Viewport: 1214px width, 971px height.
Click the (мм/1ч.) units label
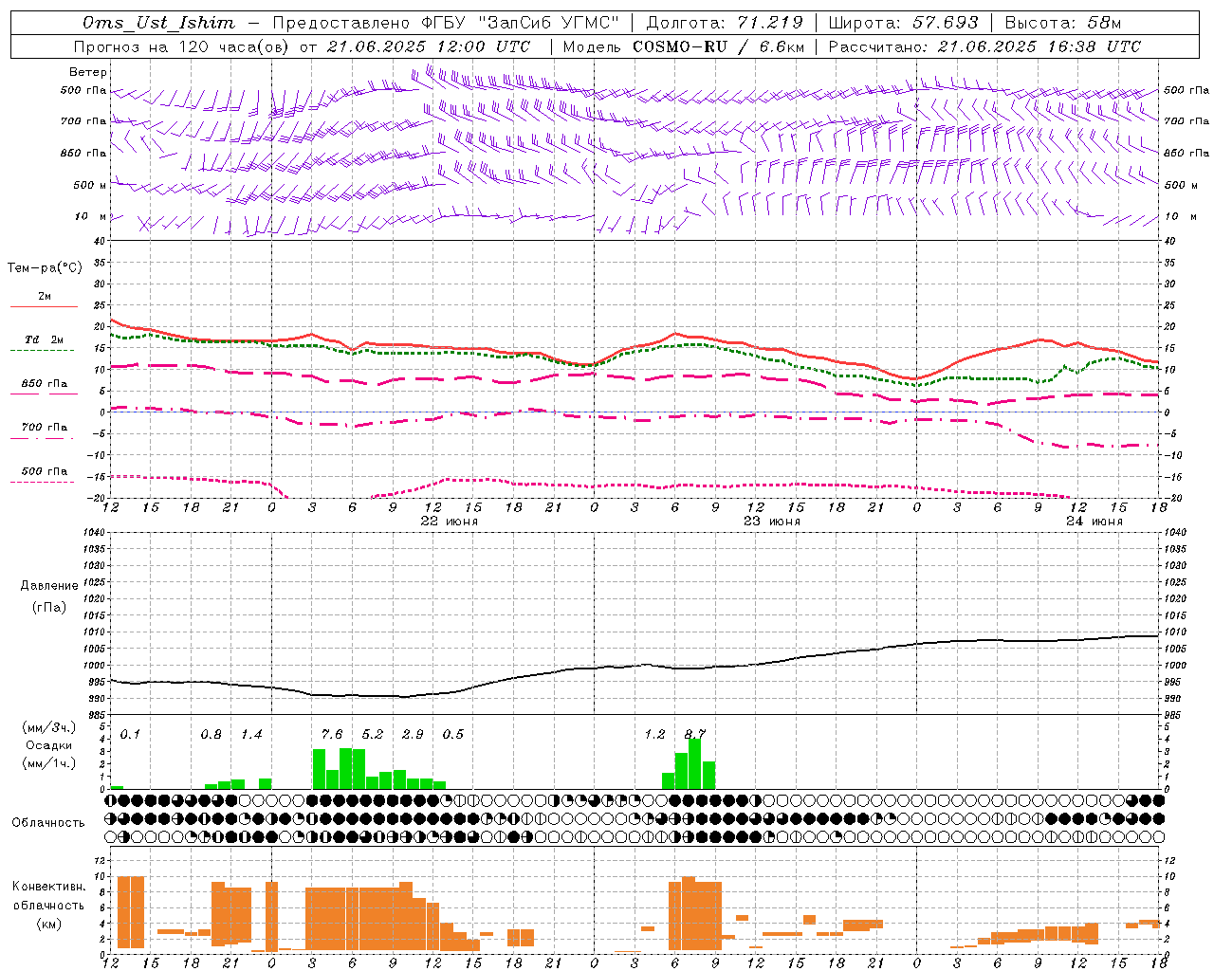[x=49, y=763]
